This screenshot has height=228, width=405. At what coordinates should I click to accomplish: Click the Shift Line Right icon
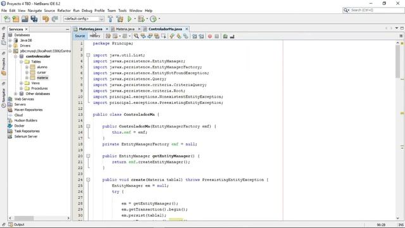click(x=201, y=37)
